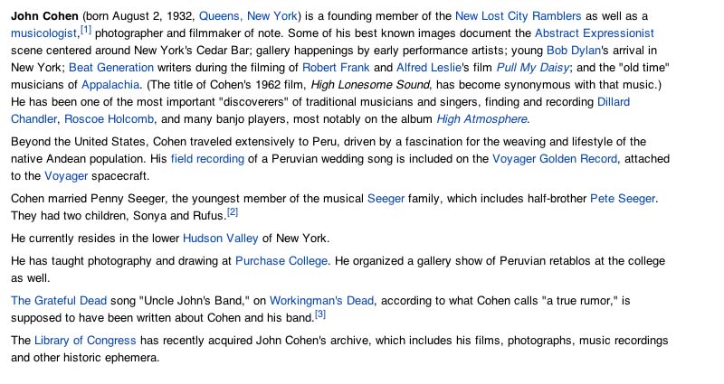Follow the field recording link
Viewport: 724px width, 384px height.
click(x=207, y=159)
